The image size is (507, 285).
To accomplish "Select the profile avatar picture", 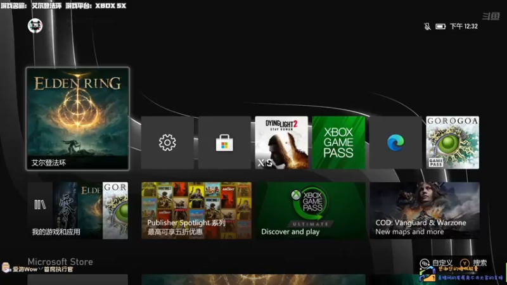I will click(x=35, y=26).
